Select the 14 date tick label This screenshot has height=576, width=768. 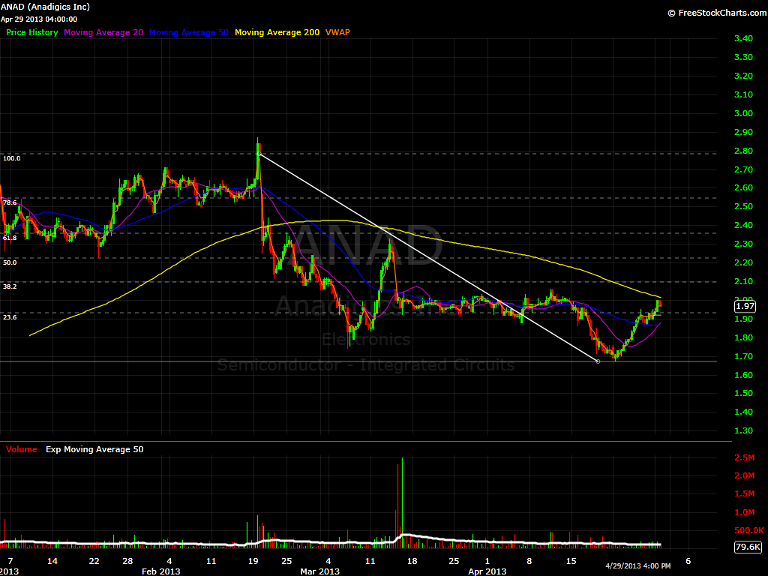point(52,561)
